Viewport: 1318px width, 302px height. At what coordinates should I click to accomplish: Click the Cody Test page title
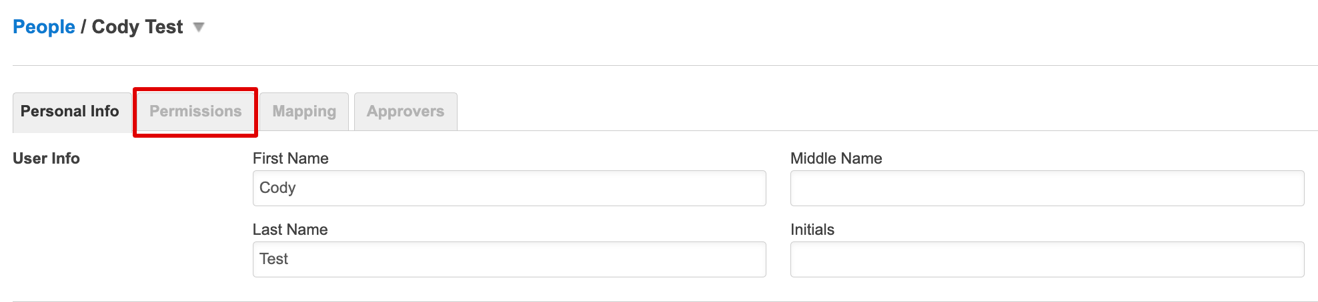(x=137, y=27)
